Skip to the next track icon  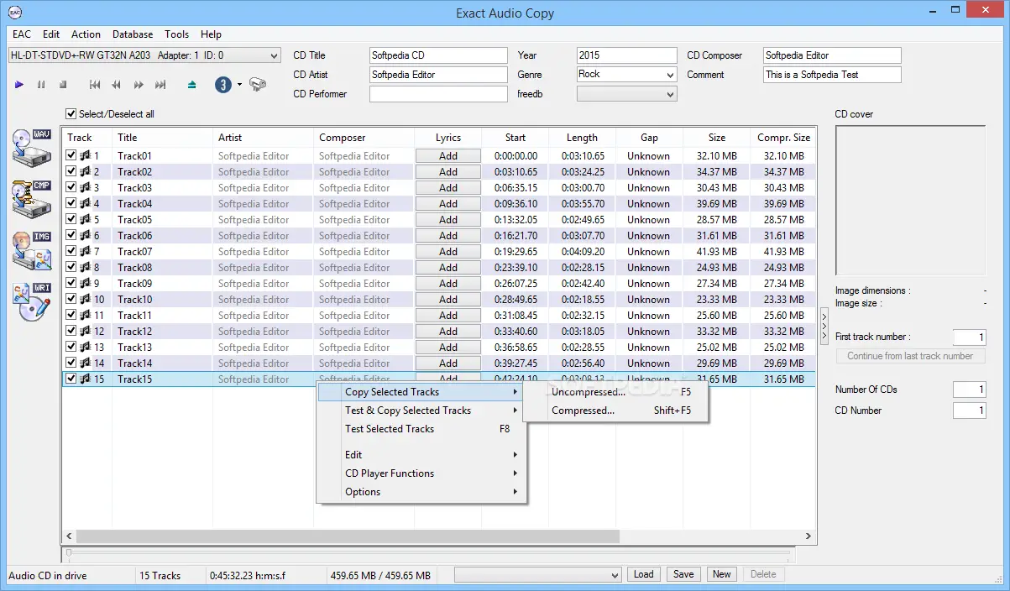[160, 85]
